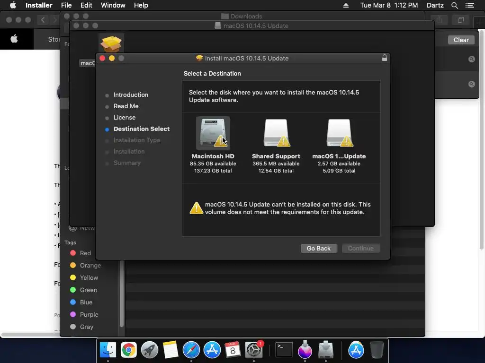Click the eject icon in menu bar
The width and height of the screenshot is (485, 363).
[x=346, y=5]
